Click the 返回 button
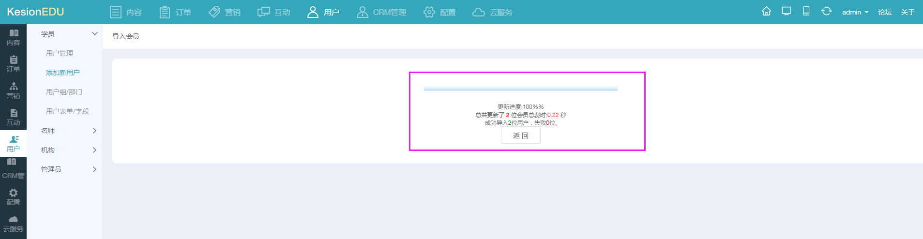 tap(520, 136)
